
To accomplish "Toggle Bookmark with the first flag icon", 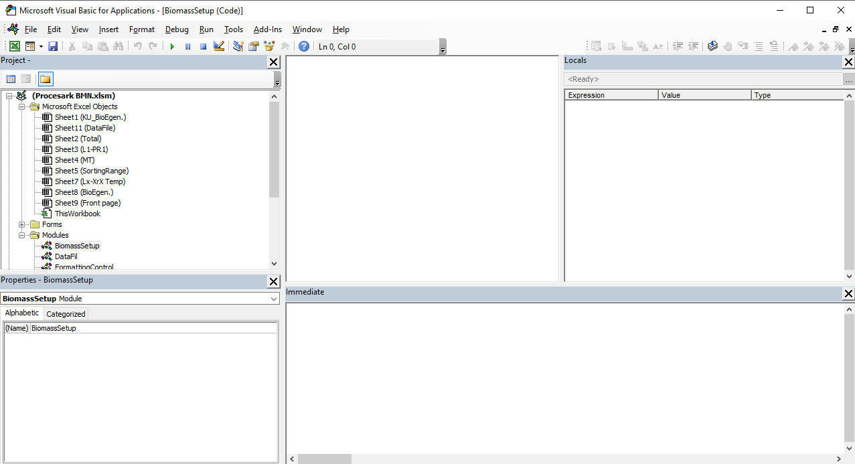I will click(793, 46).
